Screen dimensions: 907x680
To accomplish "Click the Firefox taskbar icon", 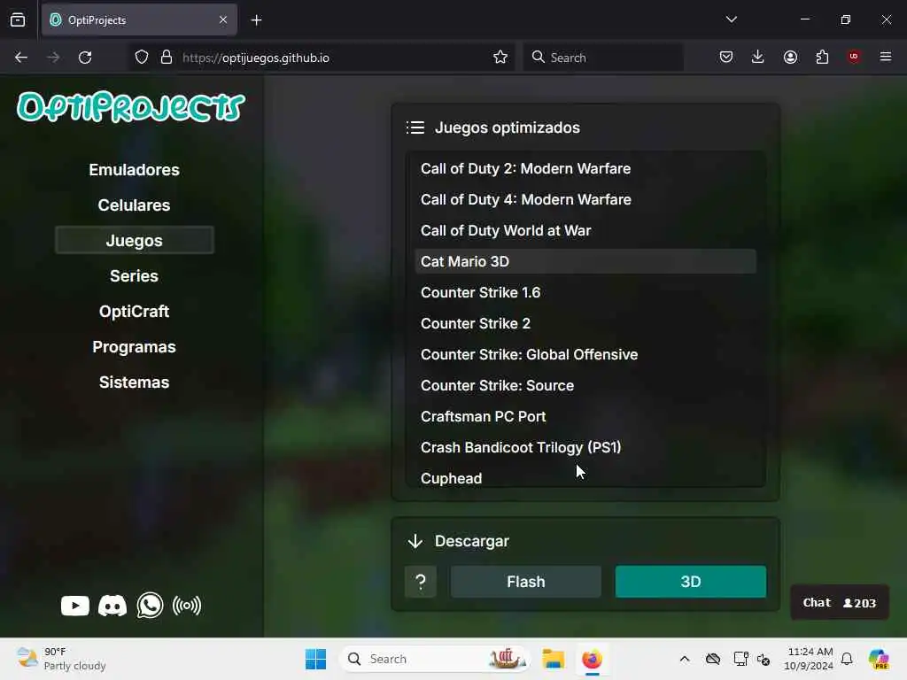I will (x=592, y=659).
